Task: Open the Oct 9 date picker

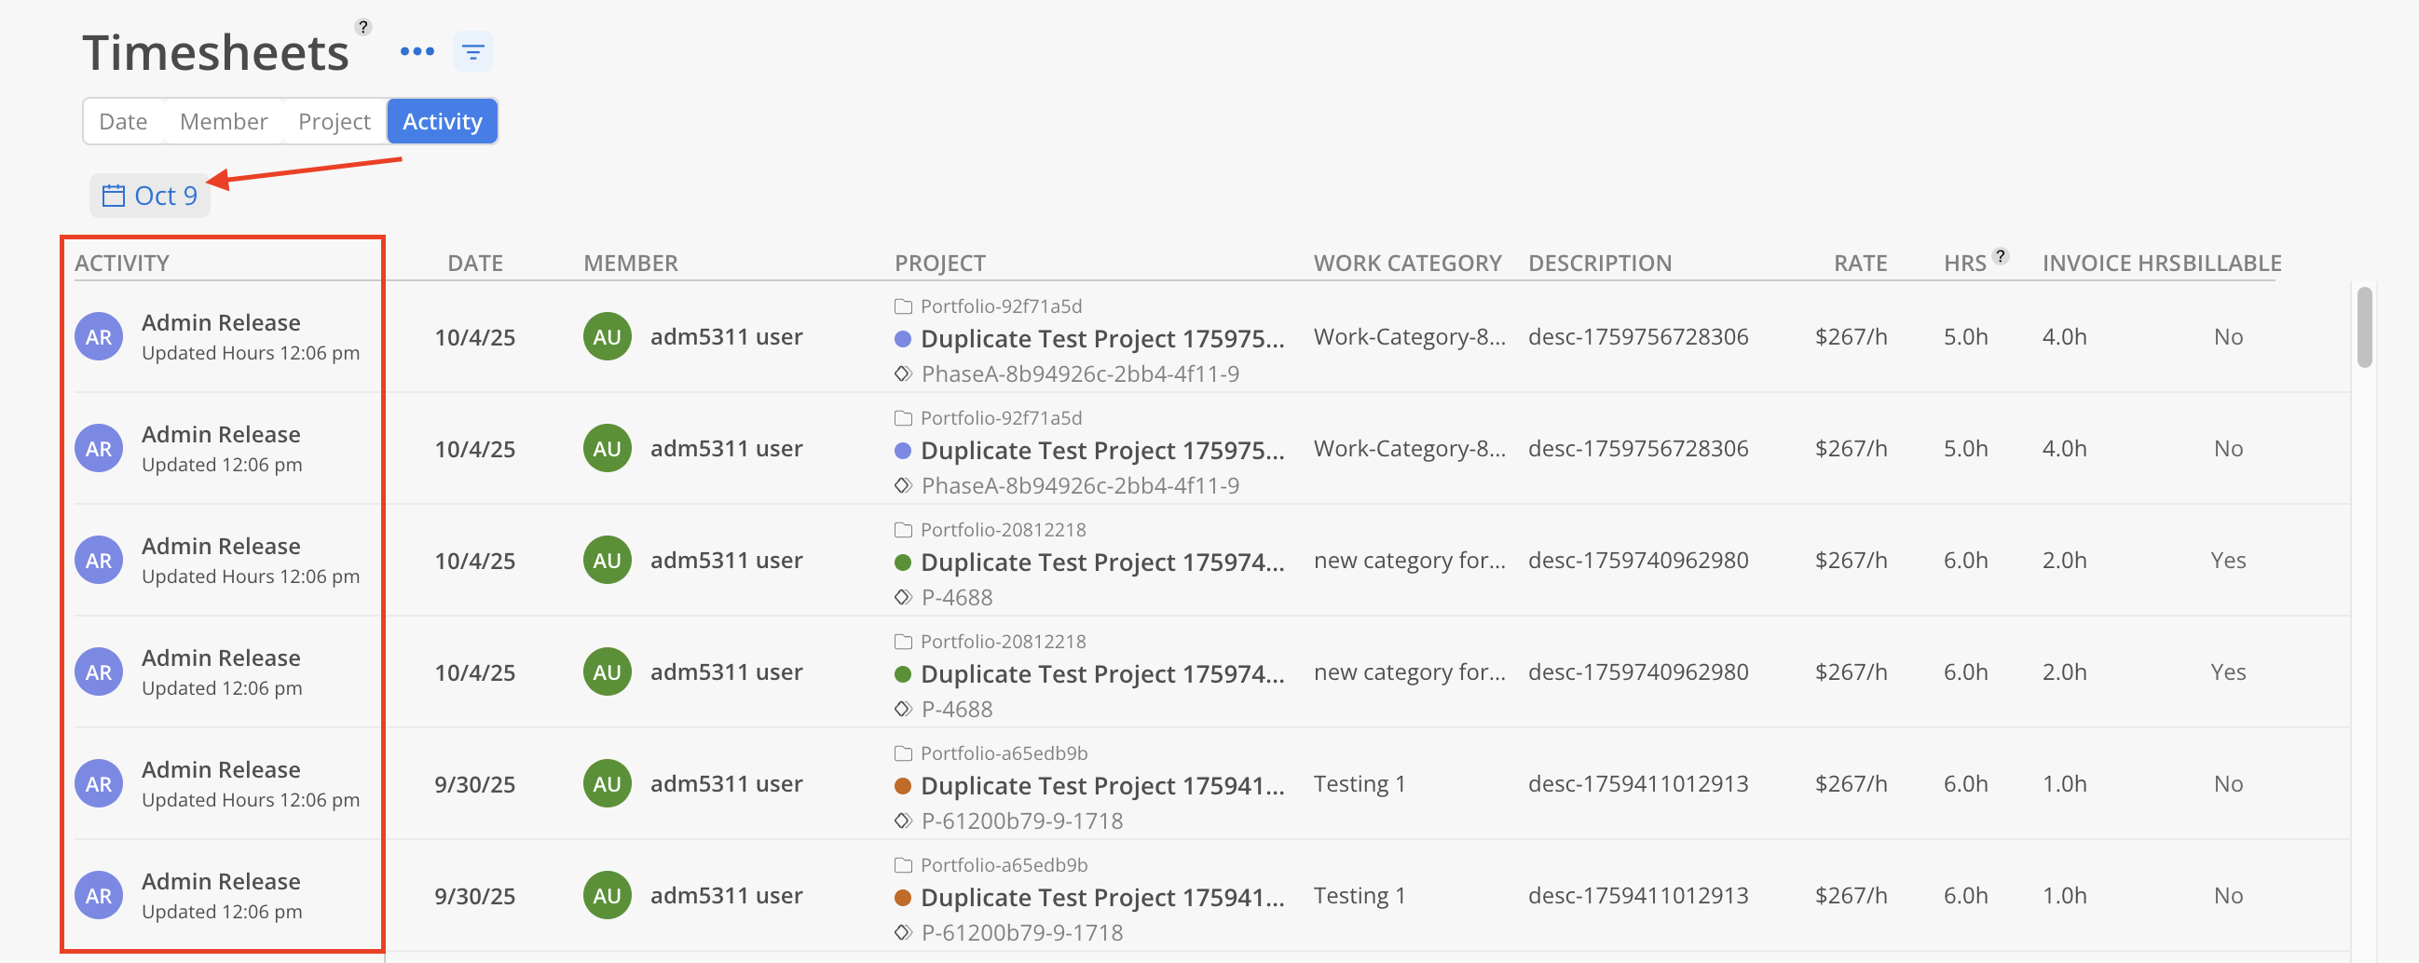Action: [x=165, y=196]
